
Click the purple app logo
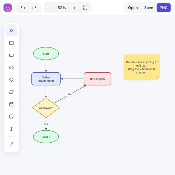point(8,8)
